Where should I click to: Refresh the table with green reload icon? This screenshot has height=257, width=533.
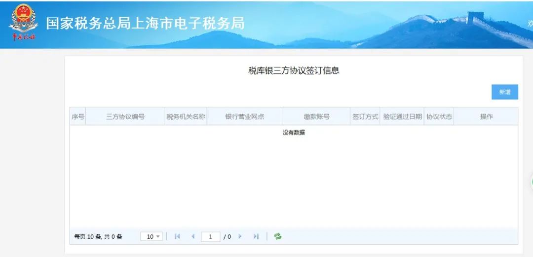tap(278, 236)
